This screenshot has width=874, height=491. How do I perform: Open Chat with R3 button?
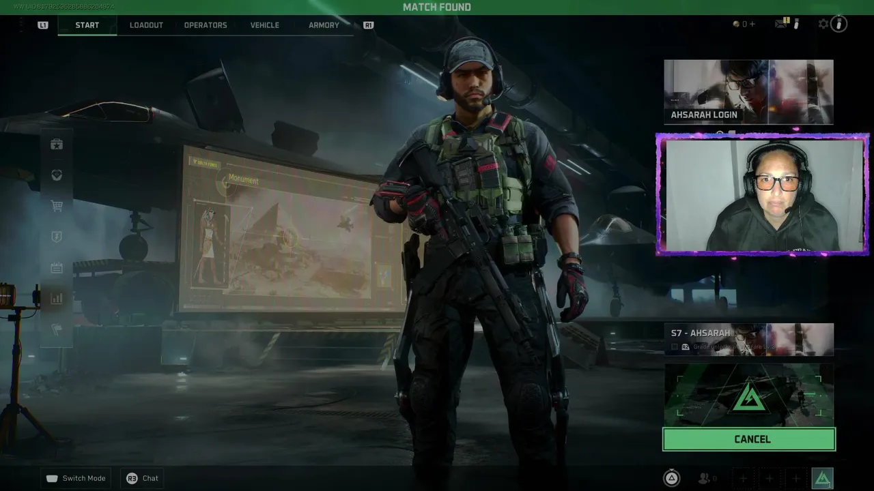pyautogui.click(x=142, y=478)
